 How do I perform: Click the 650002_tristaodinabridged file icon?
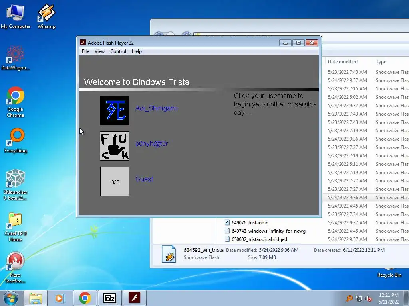tap(227, 239)
